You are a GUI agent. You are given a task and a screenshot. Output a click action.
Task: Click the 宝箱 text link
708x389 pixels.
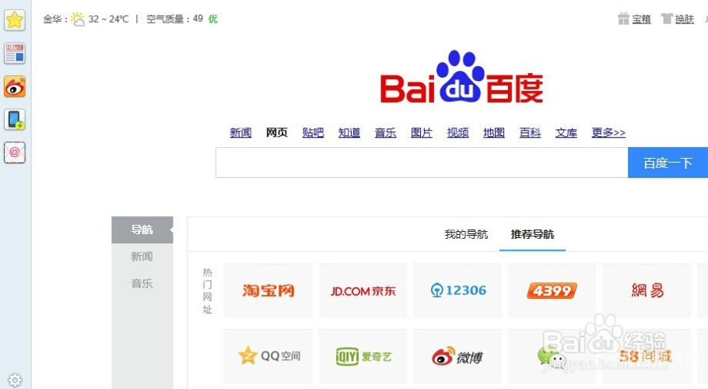(641, 19)
